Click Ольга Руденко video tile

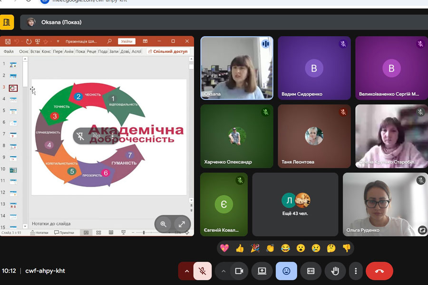[385, 204]
